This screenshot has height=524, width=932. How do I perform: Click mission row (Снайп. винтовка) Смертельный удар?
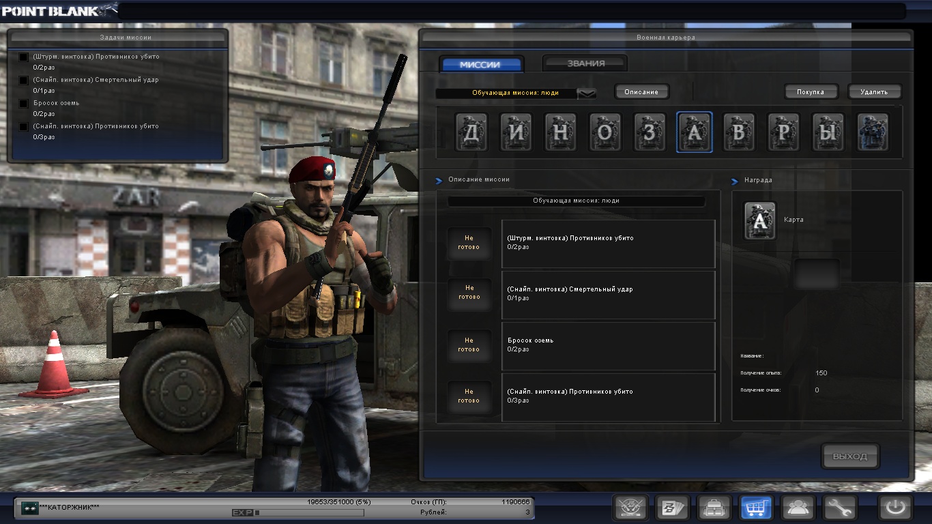point(609,295)
